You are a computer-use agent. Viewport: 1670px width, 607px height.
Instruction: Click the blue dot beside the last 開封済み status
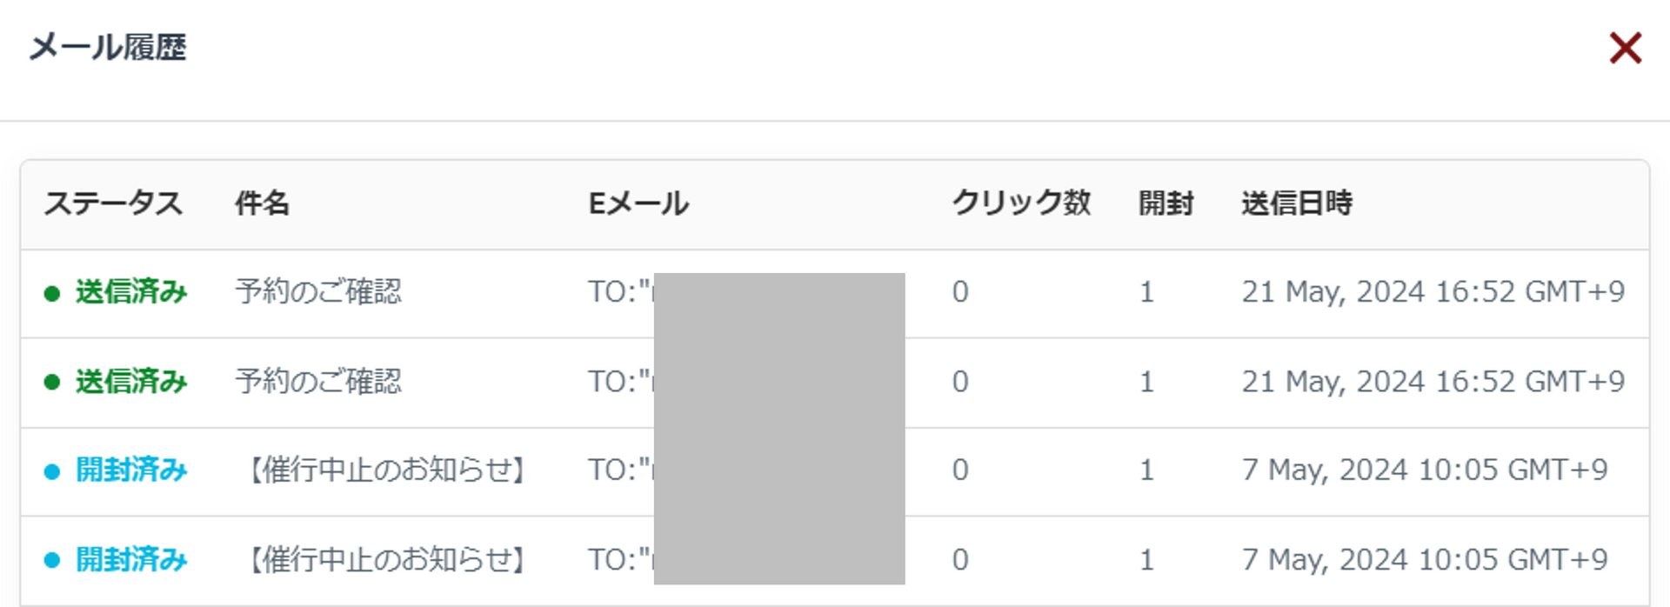tap(52, 561)
